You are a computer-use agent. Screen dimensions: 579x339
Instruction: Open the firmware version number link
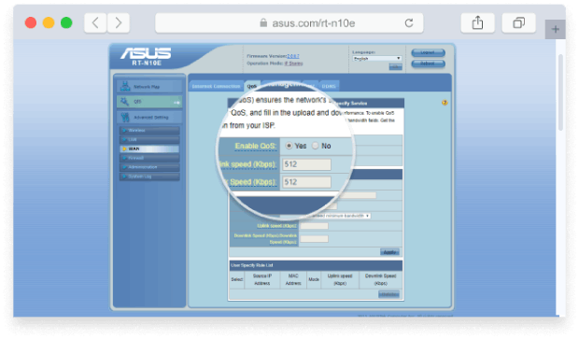pyautogui.click(x=293, y=56)
